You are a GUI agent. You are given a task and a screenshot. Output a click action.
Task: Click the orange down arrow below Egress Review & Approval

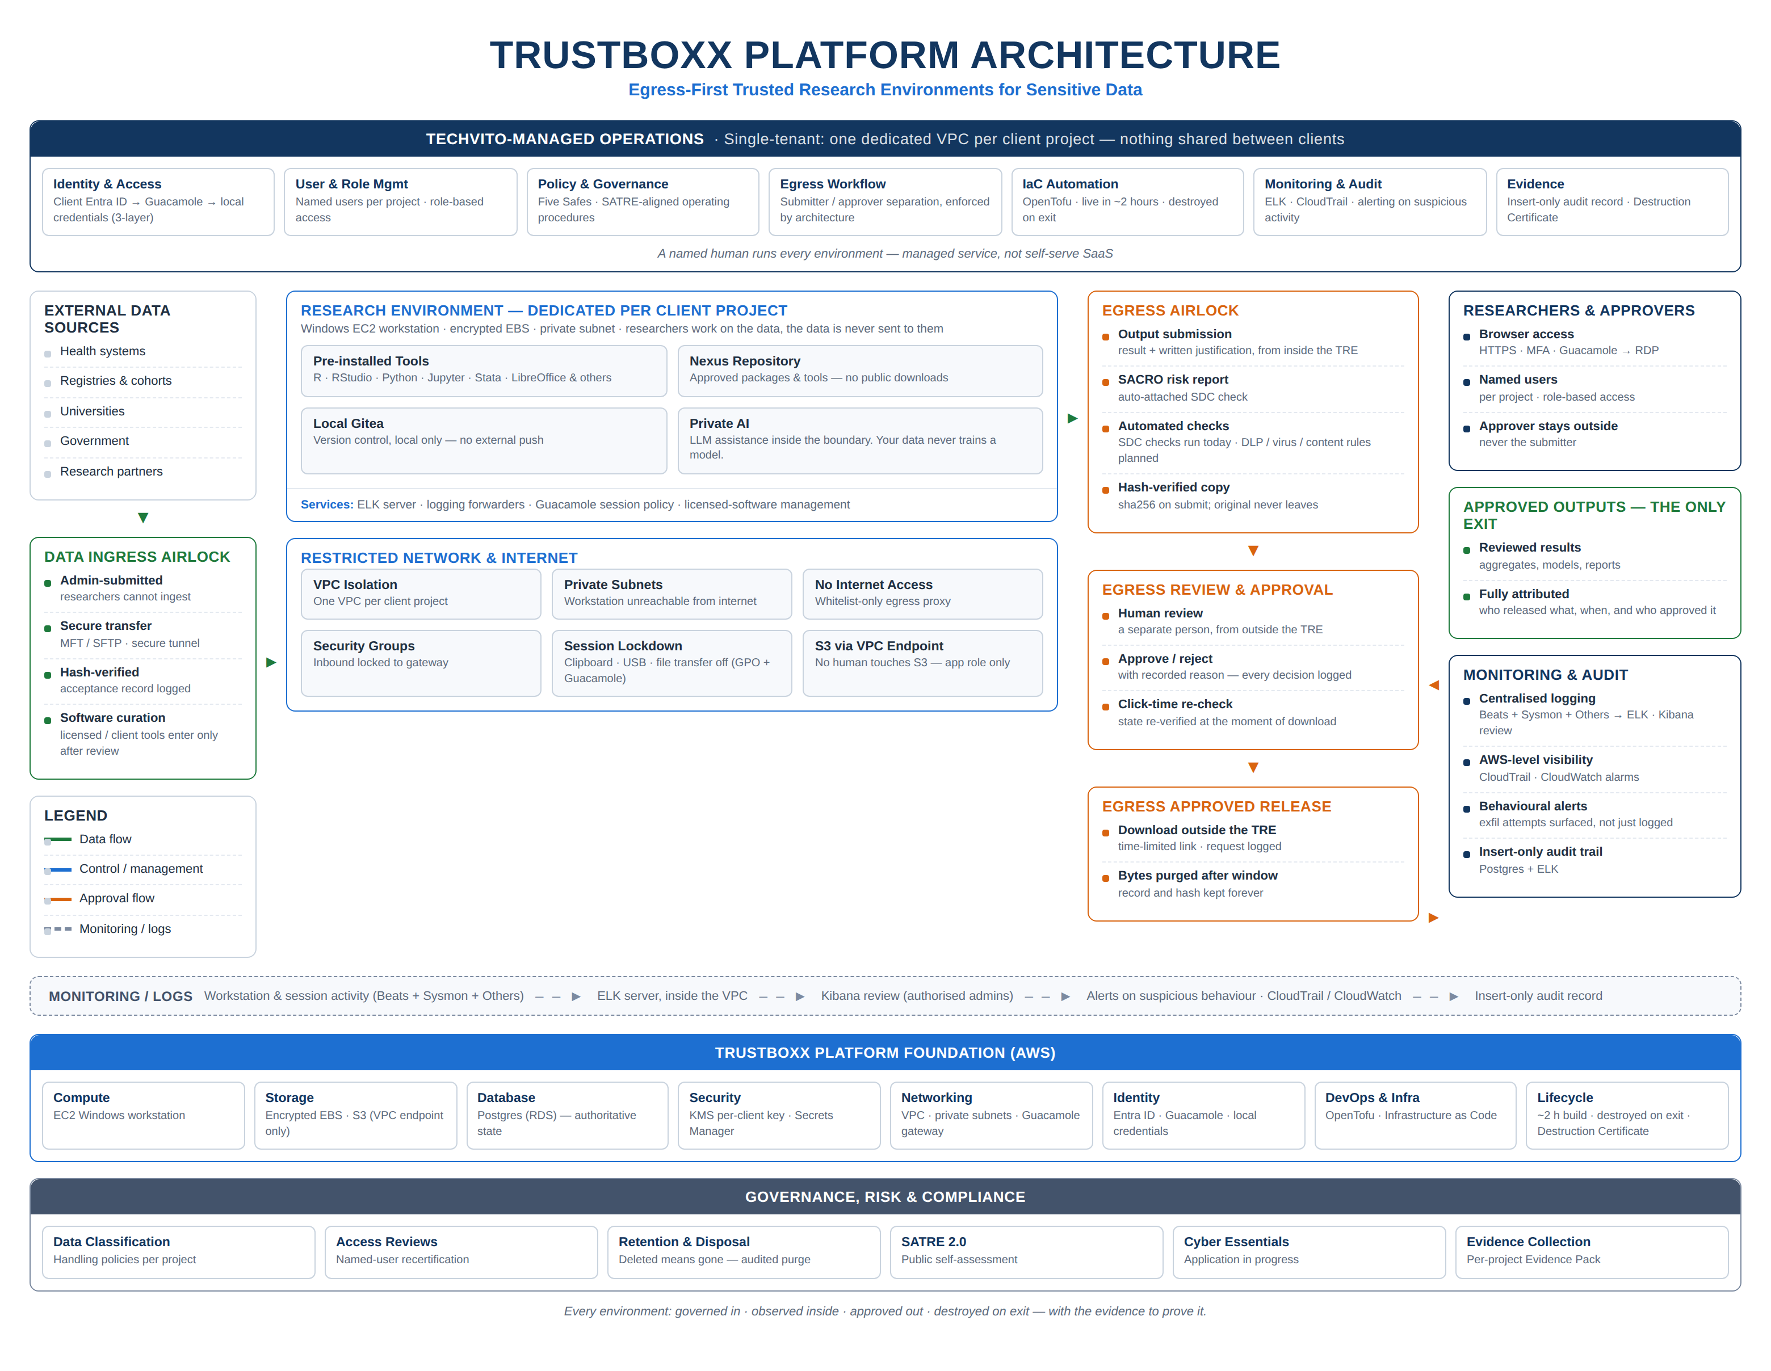(1253, 768)
